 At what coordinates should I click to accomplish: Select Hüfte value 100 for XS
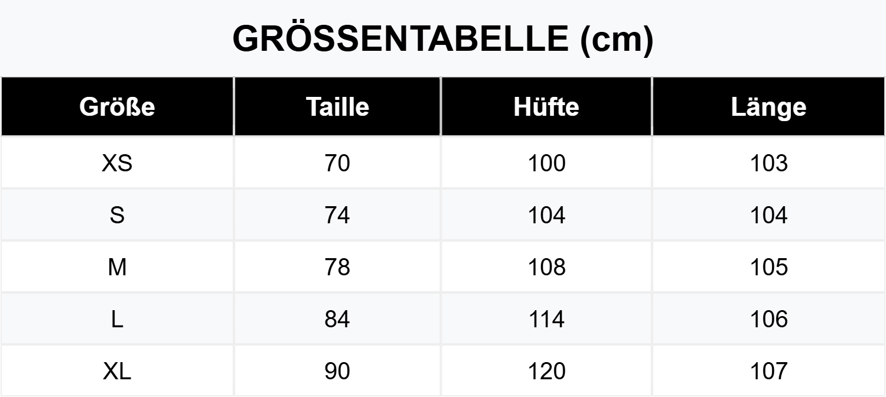pos(546,163)
